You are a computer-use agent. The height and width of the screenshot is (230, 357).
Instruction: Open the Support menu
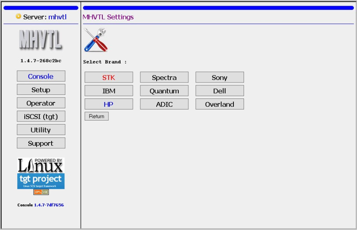41,143
